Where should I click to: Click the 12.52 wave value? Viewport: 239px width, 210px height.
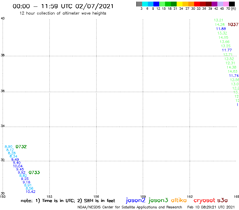(x=229, y=59)
